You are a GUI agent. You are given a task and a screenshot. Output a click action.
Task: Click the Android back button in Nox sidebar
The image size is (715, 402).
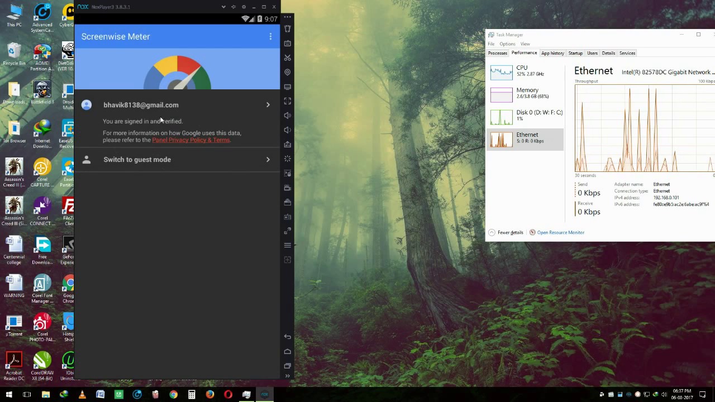(288, 337)
